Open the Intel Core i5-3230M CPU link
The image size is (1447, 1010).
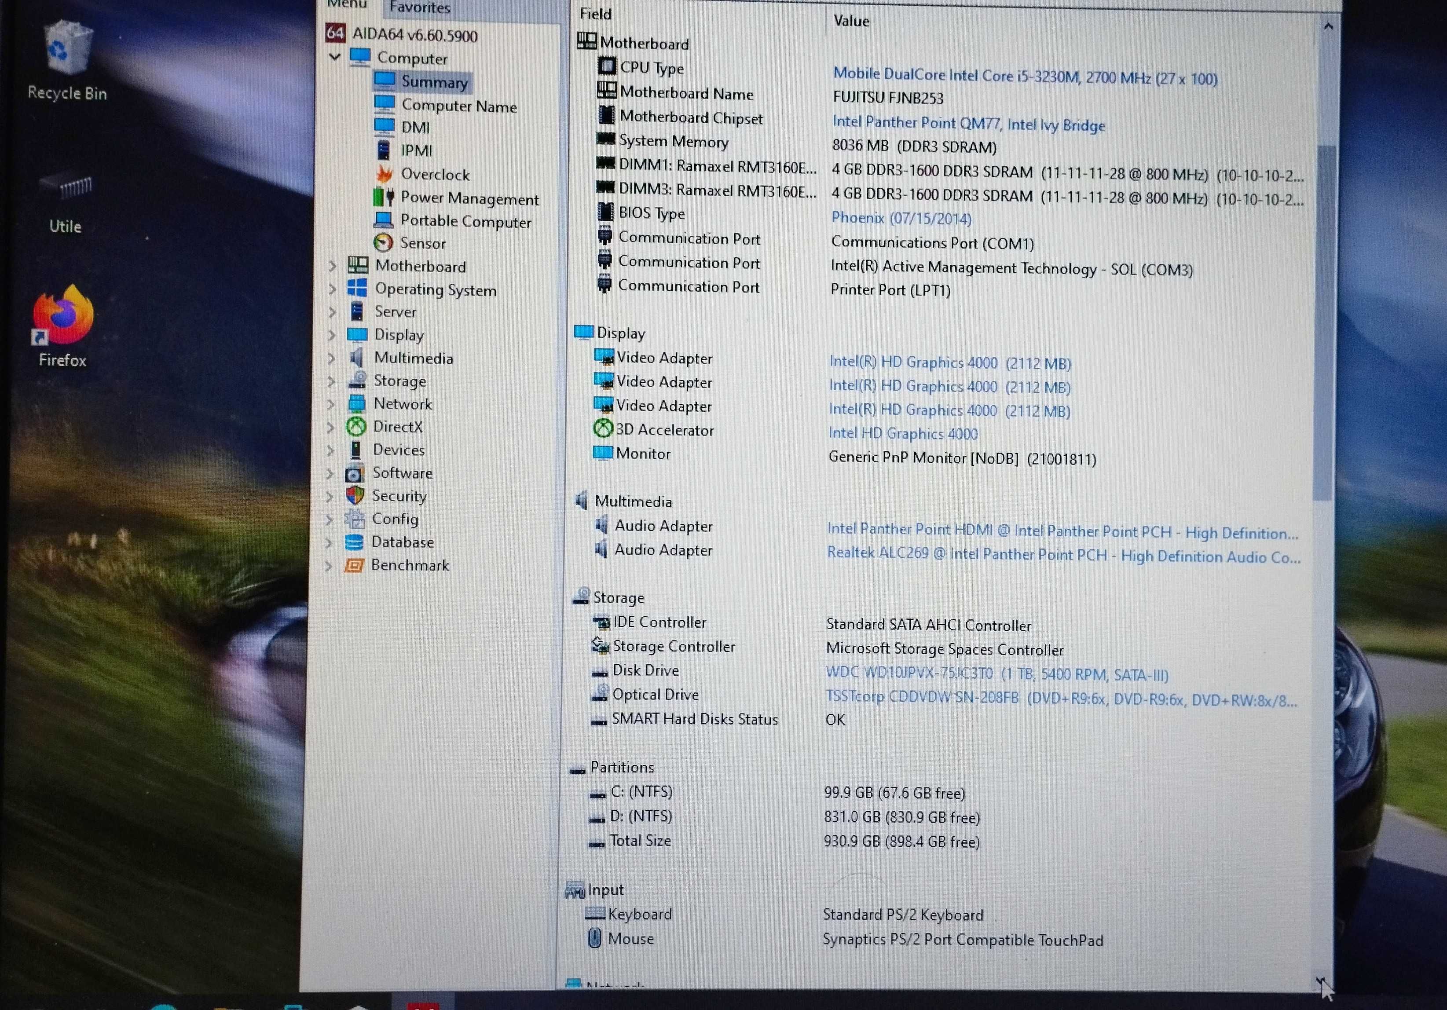[1025, 76]
